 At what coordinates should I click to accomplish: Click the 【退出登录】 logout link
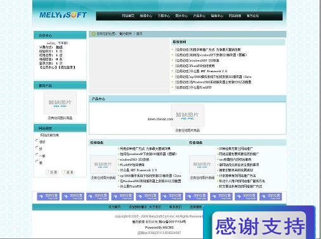pyautogui.click(x=67, y=68)
